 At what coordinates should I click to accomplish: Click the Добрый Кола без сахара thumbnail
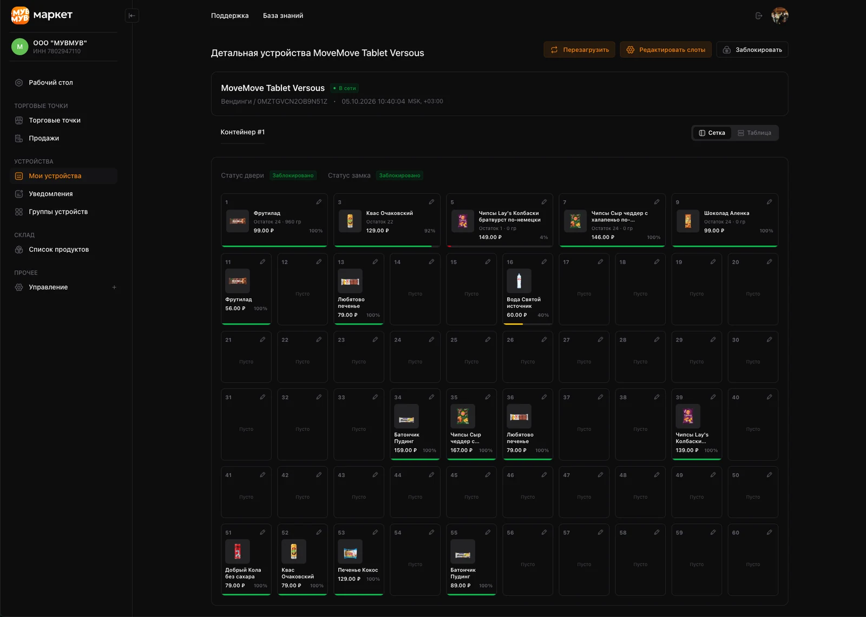pyautogui.click(x=238, y=552)
